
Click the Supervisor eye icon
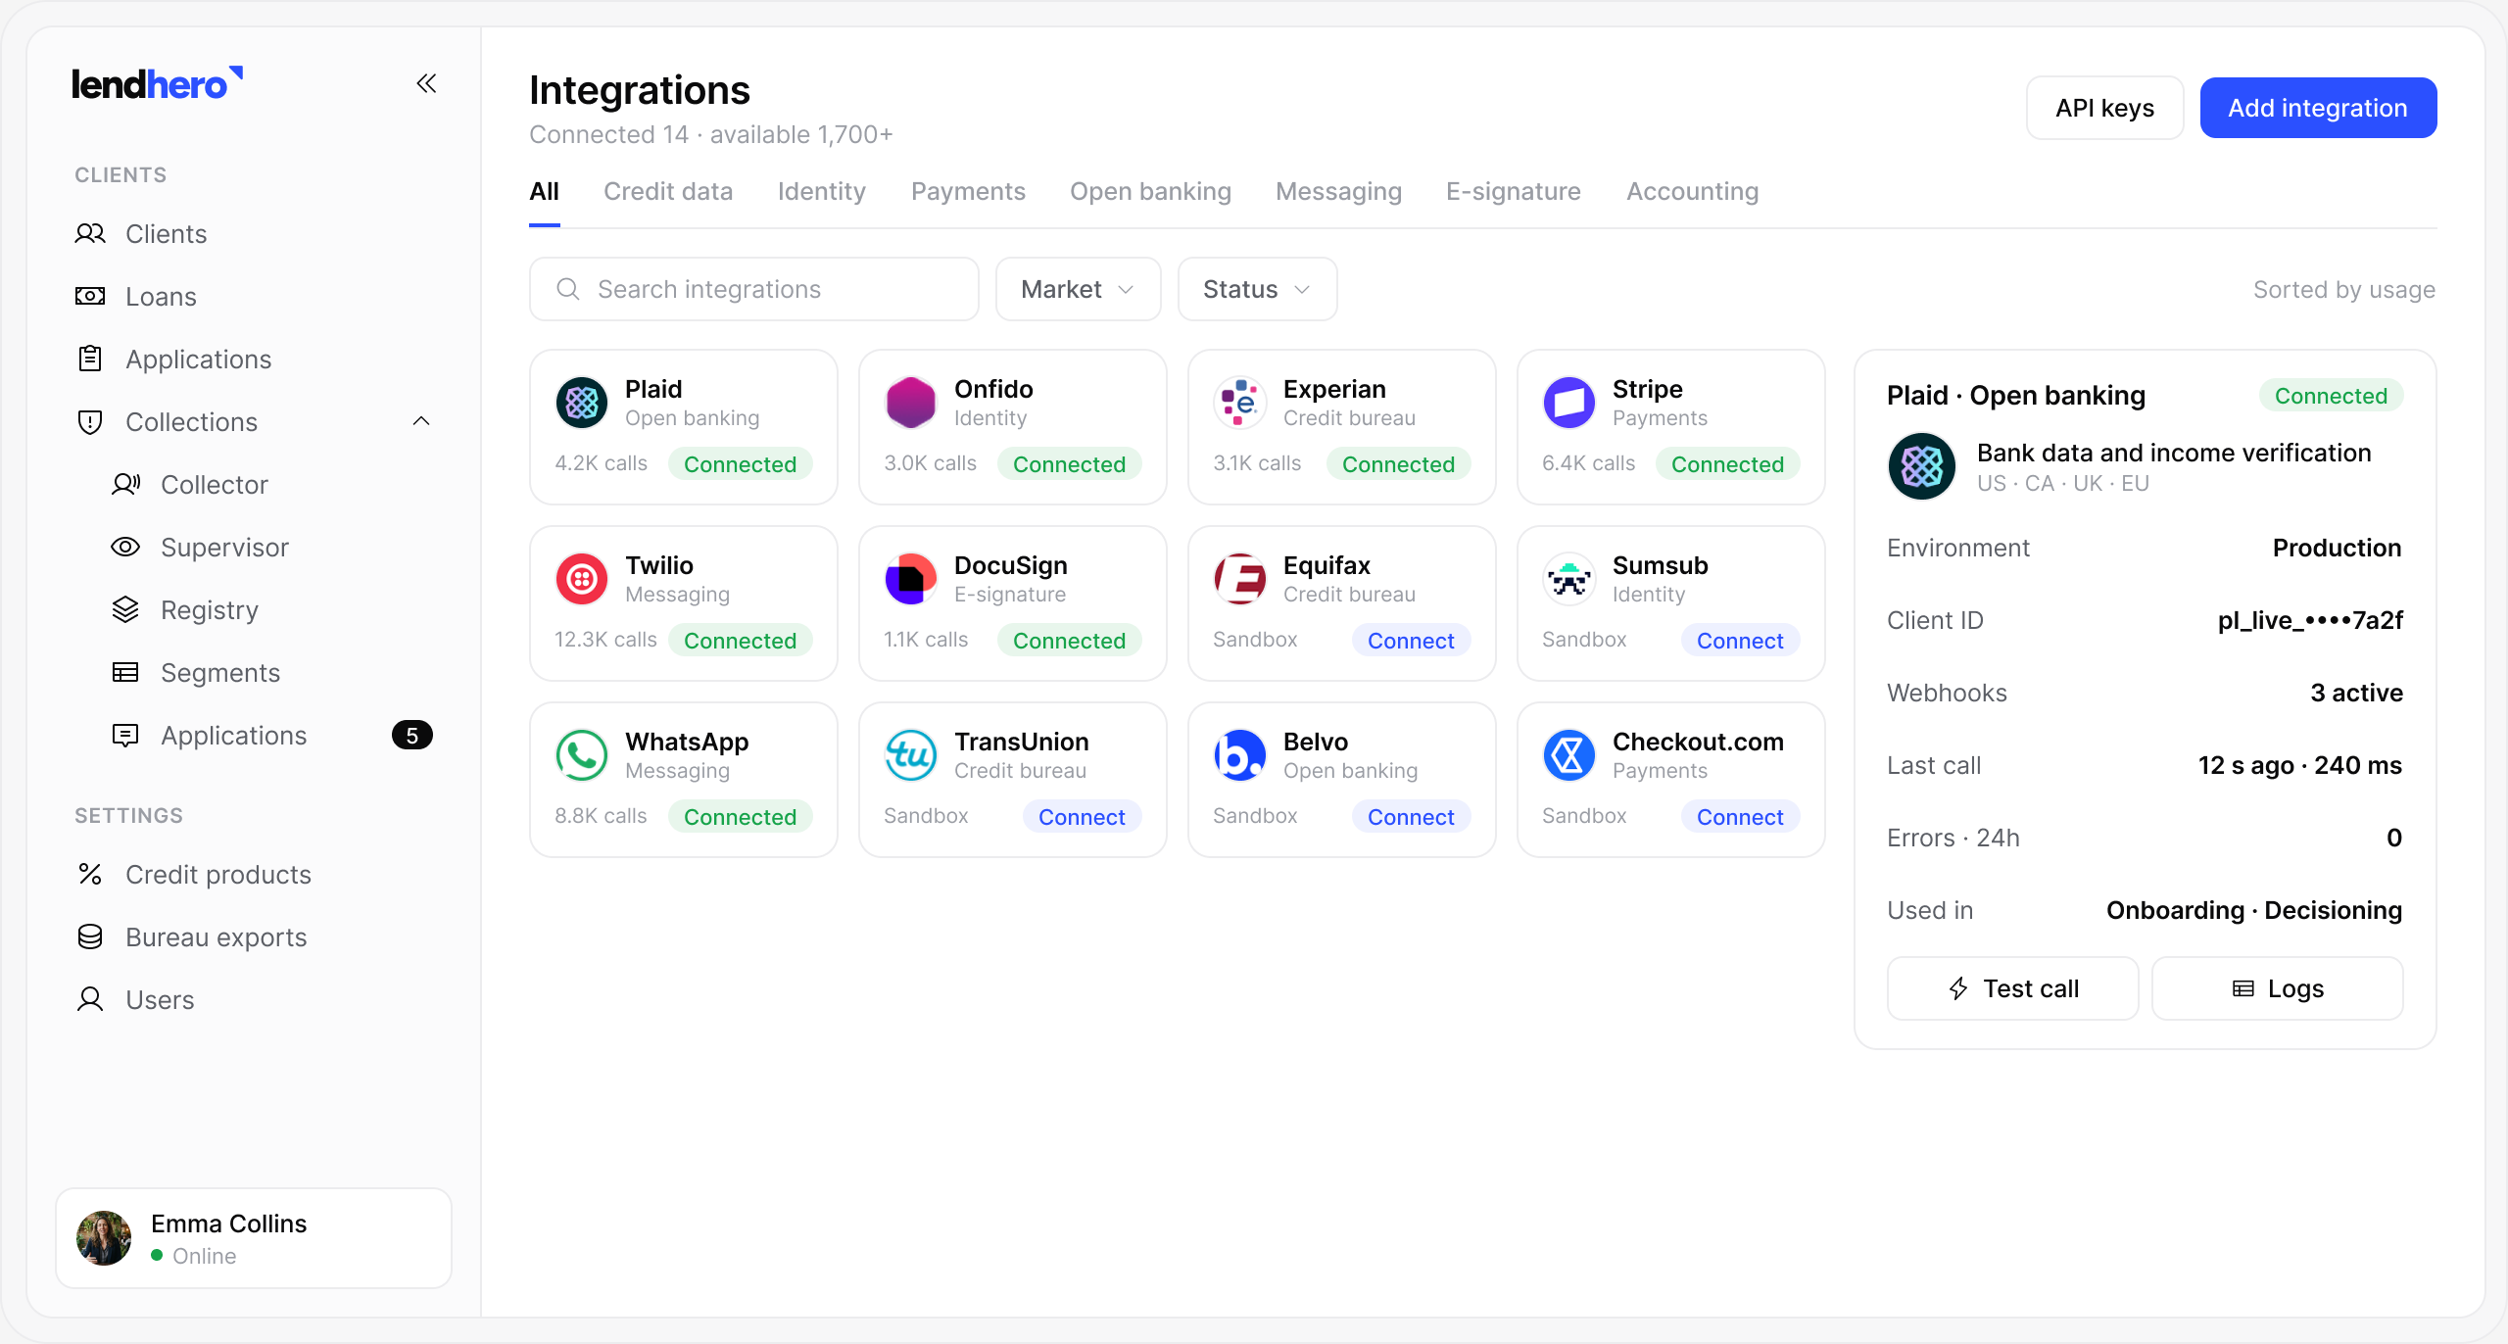pos(125,547)
